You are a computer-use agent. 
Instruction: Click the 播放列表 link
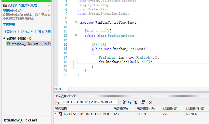click(45, 31)
